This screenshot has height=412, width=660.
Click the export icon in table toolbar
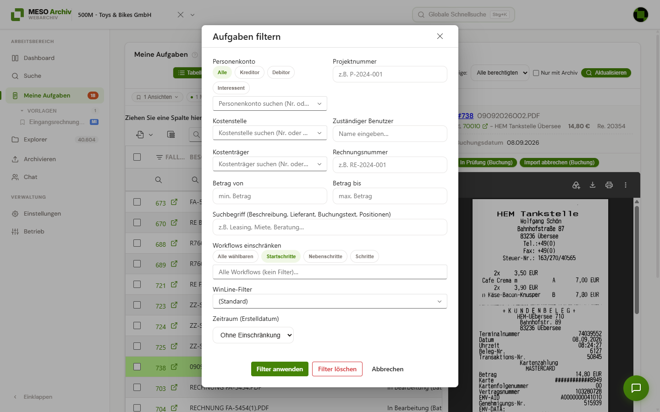[140, 135]
